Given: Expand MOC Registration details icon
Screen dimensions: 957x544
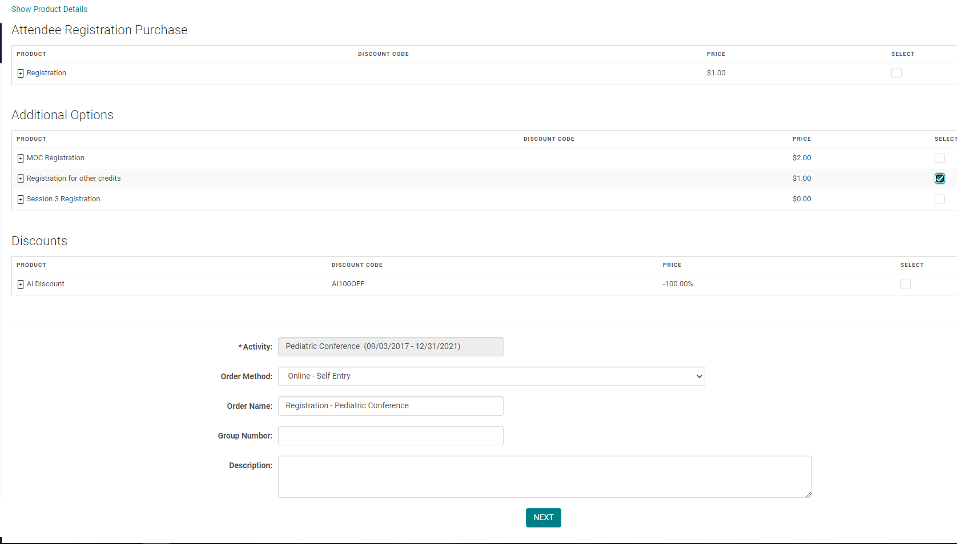Looking at the screenshot, I should tap(21, 159).
